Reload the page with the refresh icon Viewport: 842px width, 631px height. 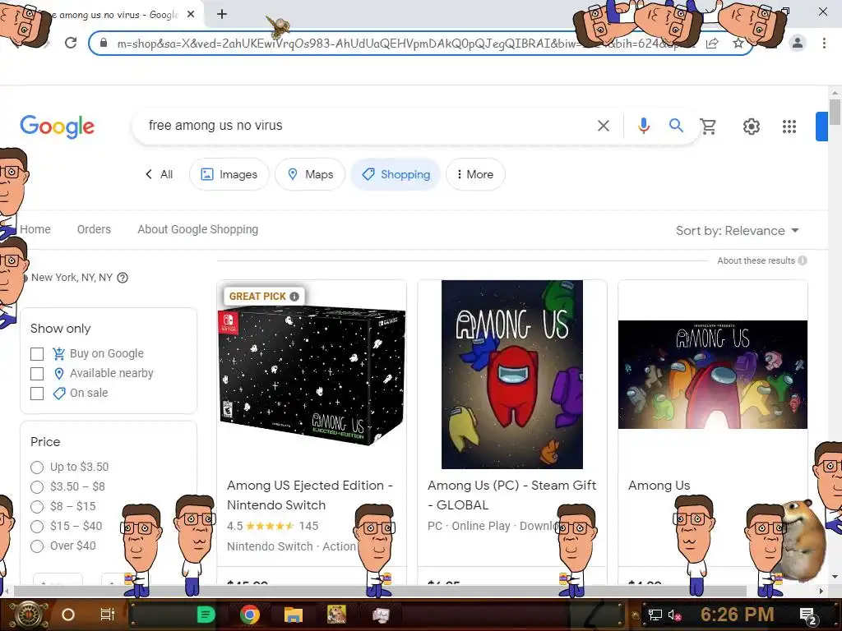[71, 43]
